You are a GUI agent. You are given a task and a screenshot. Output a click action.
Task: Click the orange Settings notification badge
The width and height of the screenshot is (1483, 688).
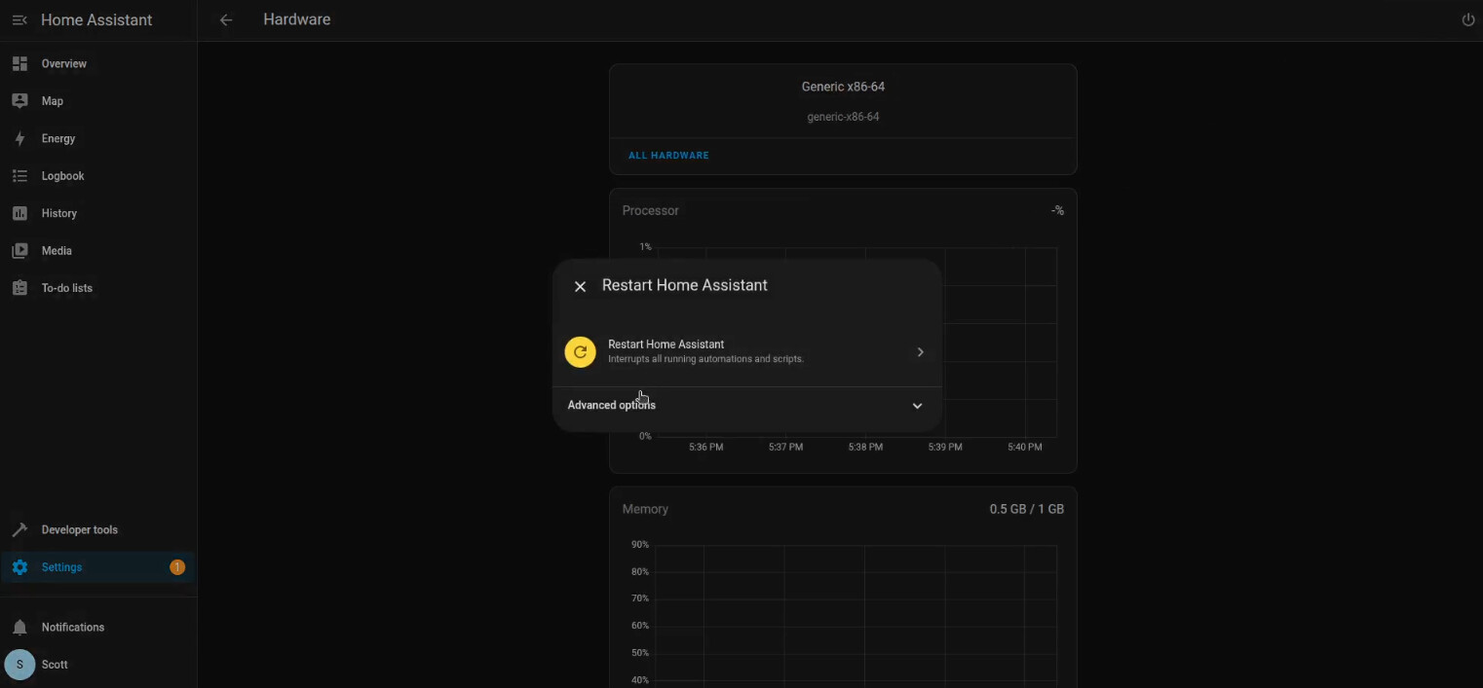(177, 567)
